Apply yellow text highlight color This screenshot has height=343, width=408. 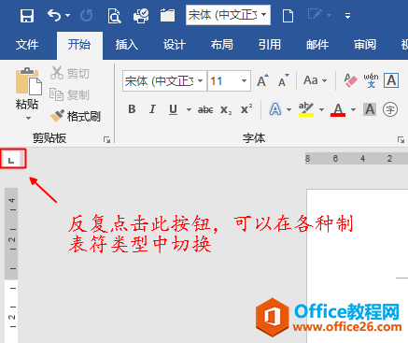point(306,109)
